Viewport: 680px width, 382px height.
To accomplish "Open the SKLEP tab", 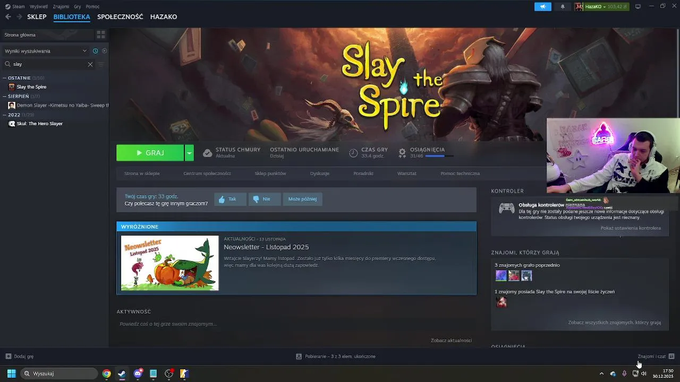I will pyautogui.click(x=37, y=17).
